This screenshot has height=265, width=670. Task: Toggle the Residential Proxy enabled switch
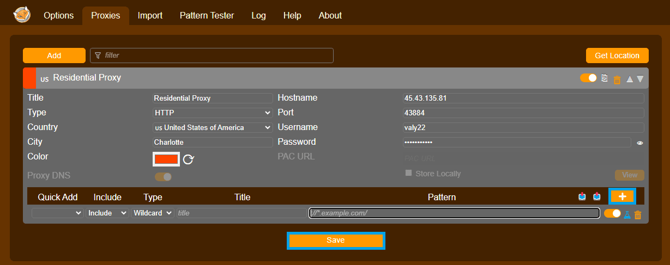589,78
